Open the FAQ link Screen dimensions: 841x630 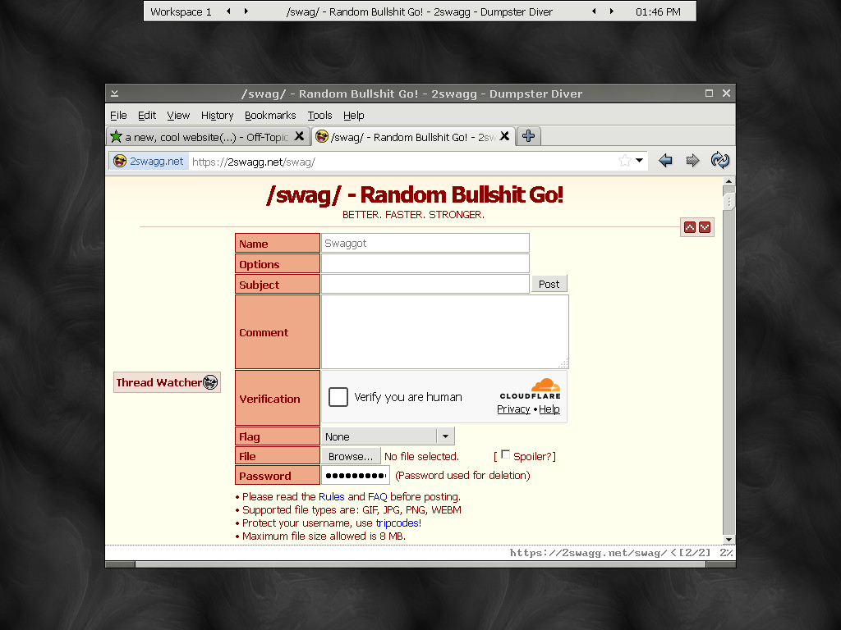coord(378,496)
